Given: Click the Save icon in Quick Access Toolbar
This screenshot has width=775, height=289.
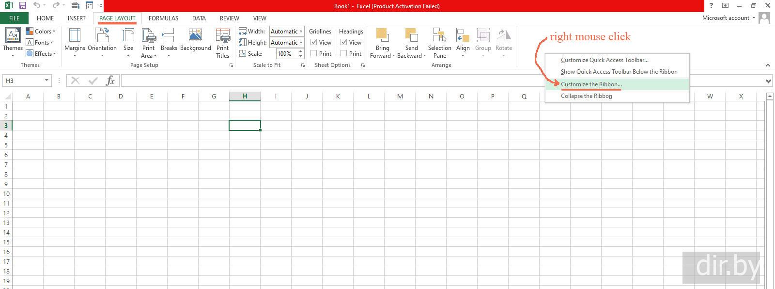Looking at the screenshot, I should click(22, 6).
